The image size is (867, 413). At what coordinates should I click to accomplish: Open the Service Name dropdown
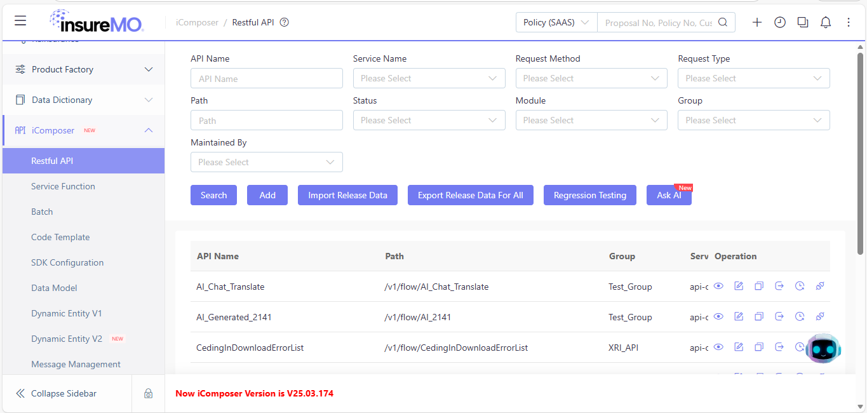click(429, 78)
